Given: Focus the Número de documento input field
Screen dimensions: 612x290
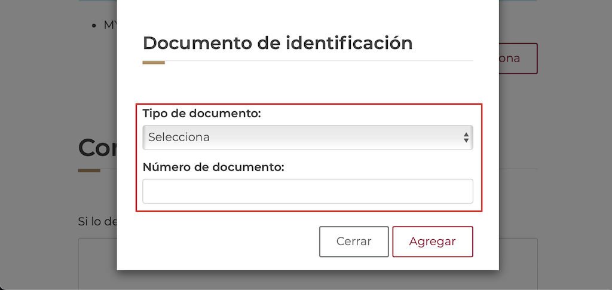Looking at the screenshot, I should click(308, 191).
